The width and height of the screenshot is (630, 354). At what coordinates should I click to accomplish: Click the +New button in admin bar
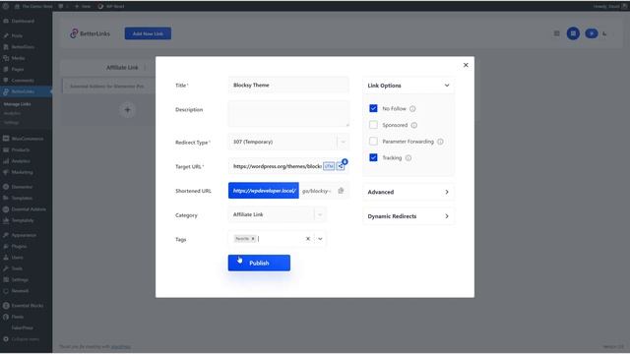pyautogui.click(x=83, y=6)
